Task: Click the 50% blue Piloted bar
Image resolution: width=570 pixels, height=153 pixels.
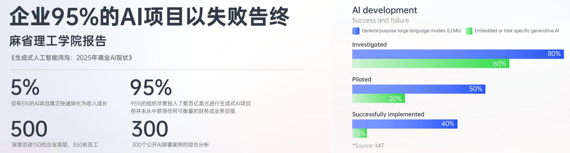Action: 418,89
